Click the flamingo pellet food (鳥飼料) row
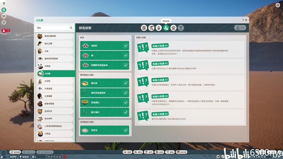The height and width of the screenshot is (159, 283). tap(105, 46)
